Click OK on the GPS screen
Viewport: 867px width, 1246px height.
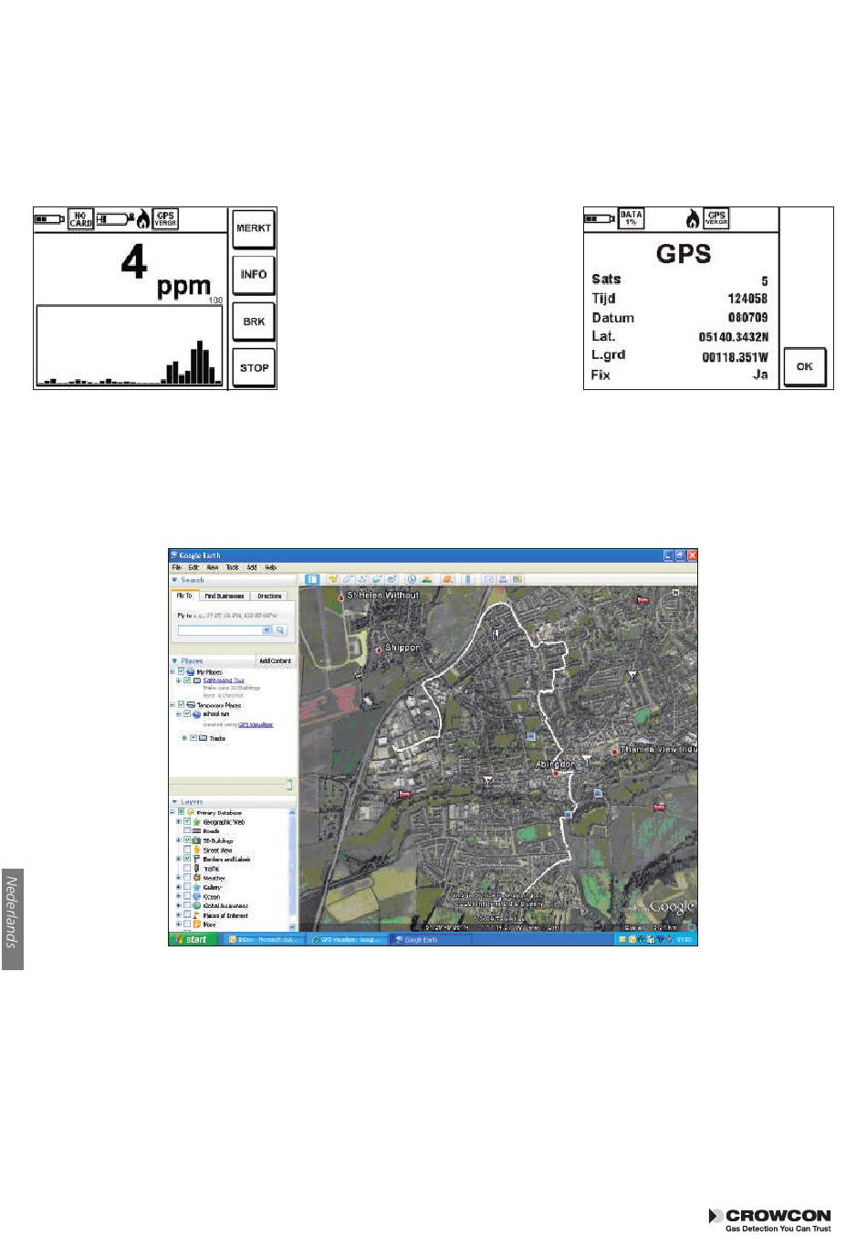[804, 366]
